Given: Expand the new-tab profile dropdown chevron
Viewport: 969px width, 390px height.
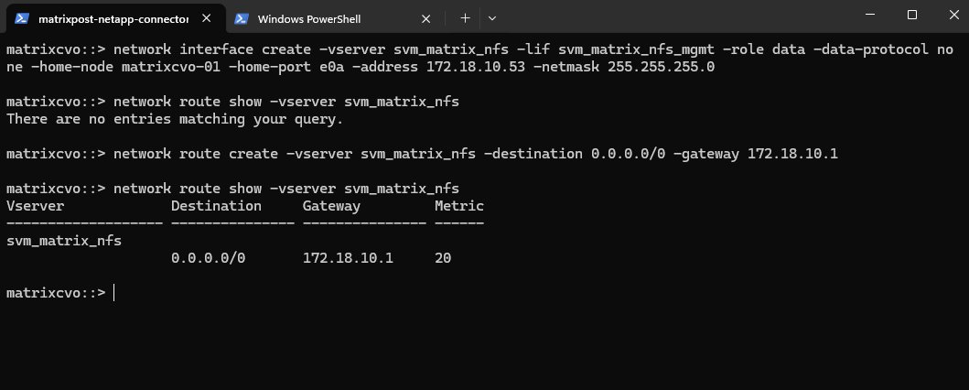Looking at the screenshot, I should click(x=492, y=18).
